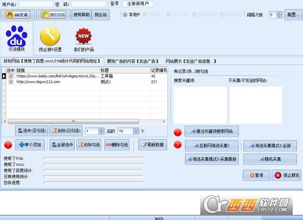Click the 微信咨询 button
Screen dimensions: 303x220
(53, 15)
